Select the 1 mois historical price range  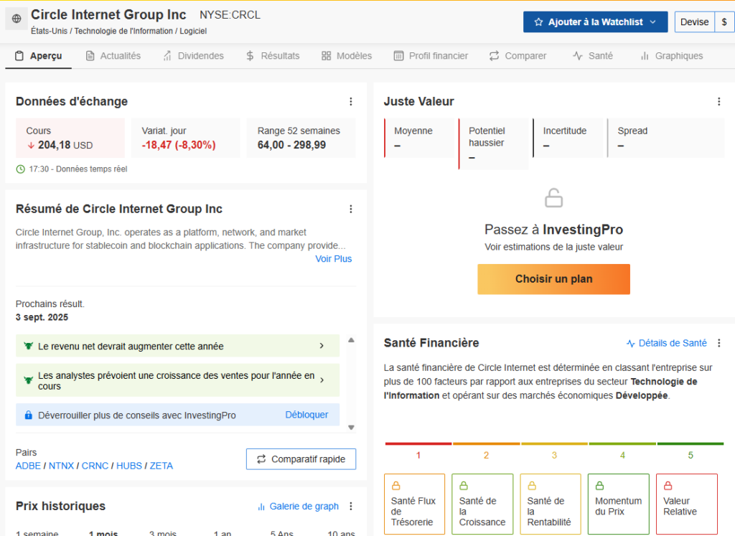103,533
